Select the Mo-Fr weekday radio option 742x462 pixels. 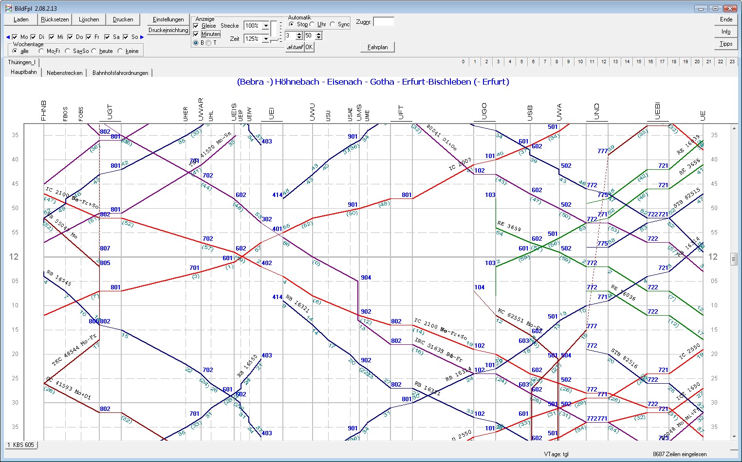click(x=41, y=51)
